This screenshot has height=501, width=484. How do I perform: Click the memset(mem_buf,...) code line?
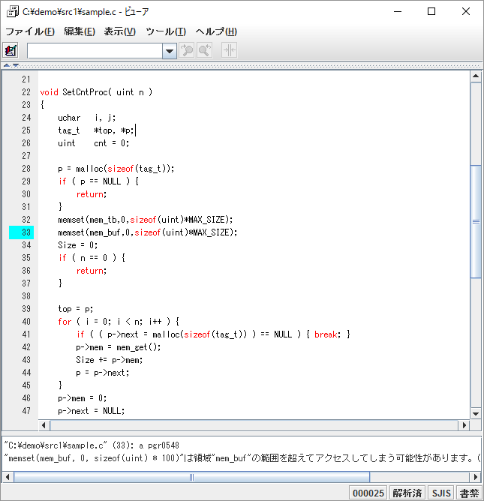148,232
